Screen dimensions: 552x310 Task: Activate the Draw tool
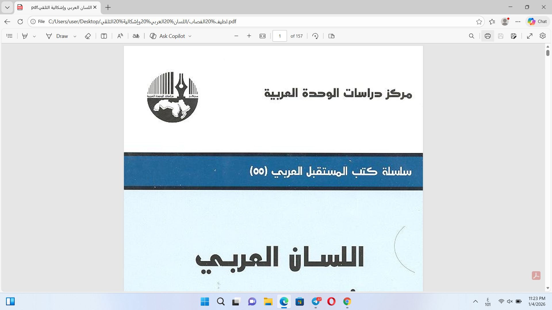point(57,36)
